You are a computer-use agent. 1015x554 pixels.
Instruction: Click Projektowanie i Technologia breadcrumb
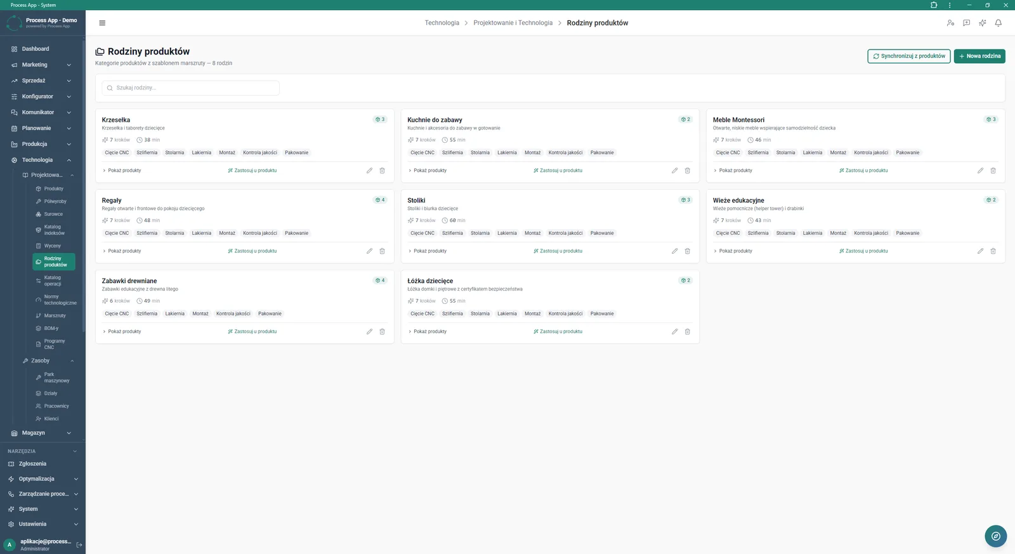(513, 23)
